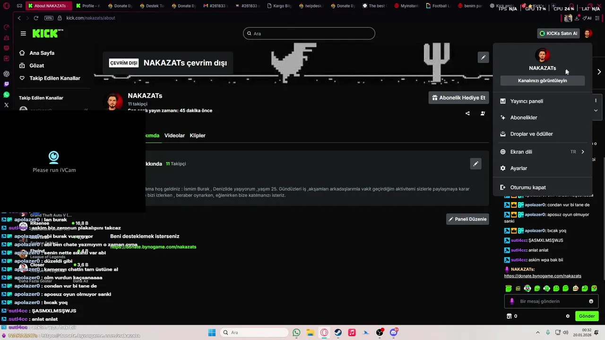Viewport: 605px width, 340px height.
Task: Open the chat shop icon with 0
Action: pyautogui.click(x=512, y=316)
